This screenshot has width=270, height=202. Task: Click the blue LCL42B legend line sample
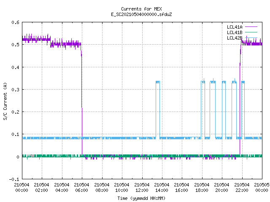(x=251, y=37)
